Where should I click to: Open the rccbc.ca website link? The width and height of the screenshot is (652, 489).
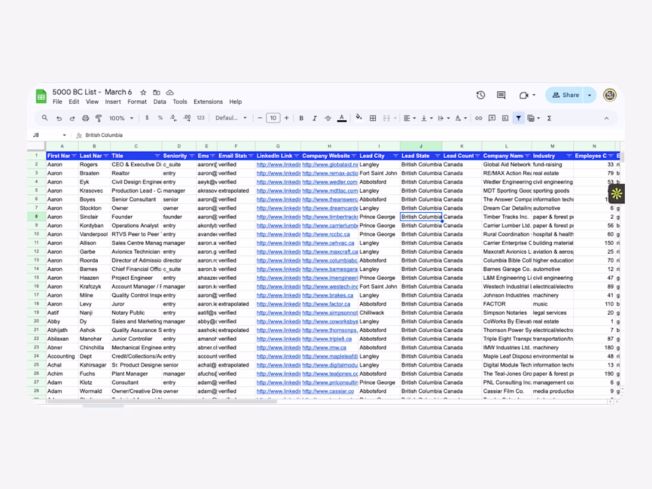pyautogui.click(x=326, y=235)
